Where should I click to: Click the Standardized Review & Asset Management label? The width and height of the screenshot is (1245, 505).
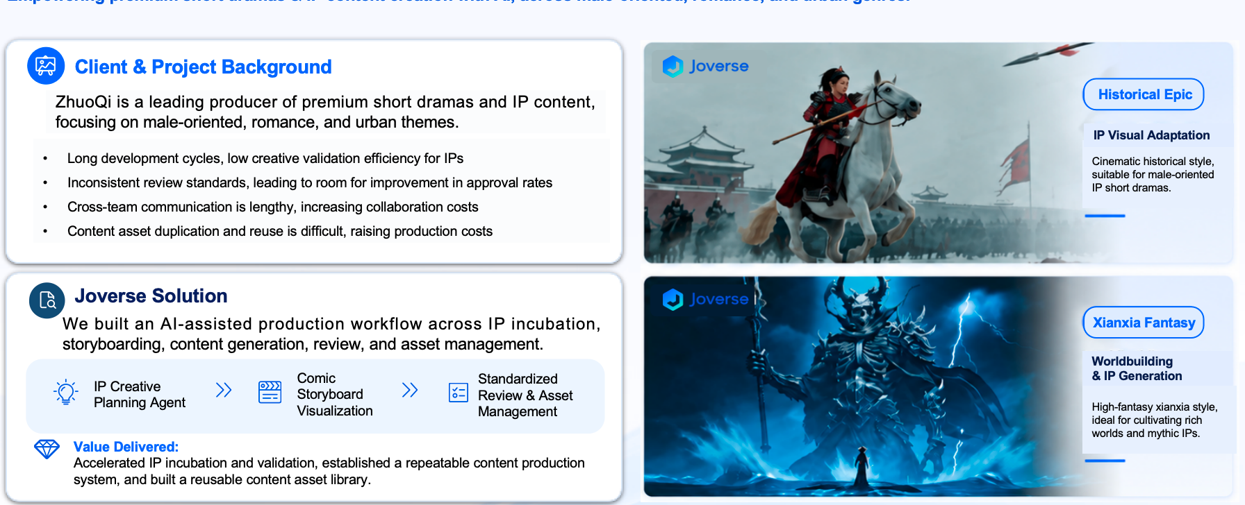[x=525, y=395]
